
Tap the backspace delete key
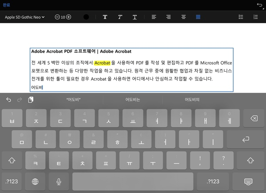pyautogui.click(x=254, y=118)
